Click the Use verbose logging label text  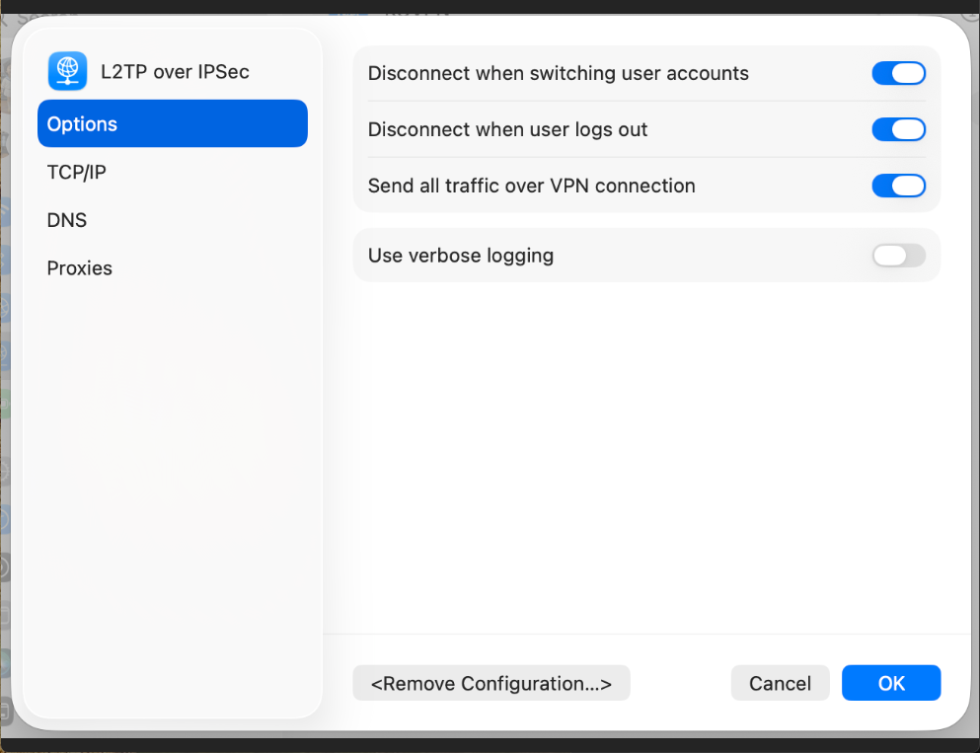[460, 256]
